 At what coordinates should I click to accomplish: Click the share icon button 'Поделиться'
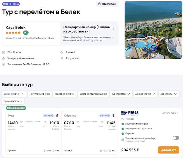[107, 4]
